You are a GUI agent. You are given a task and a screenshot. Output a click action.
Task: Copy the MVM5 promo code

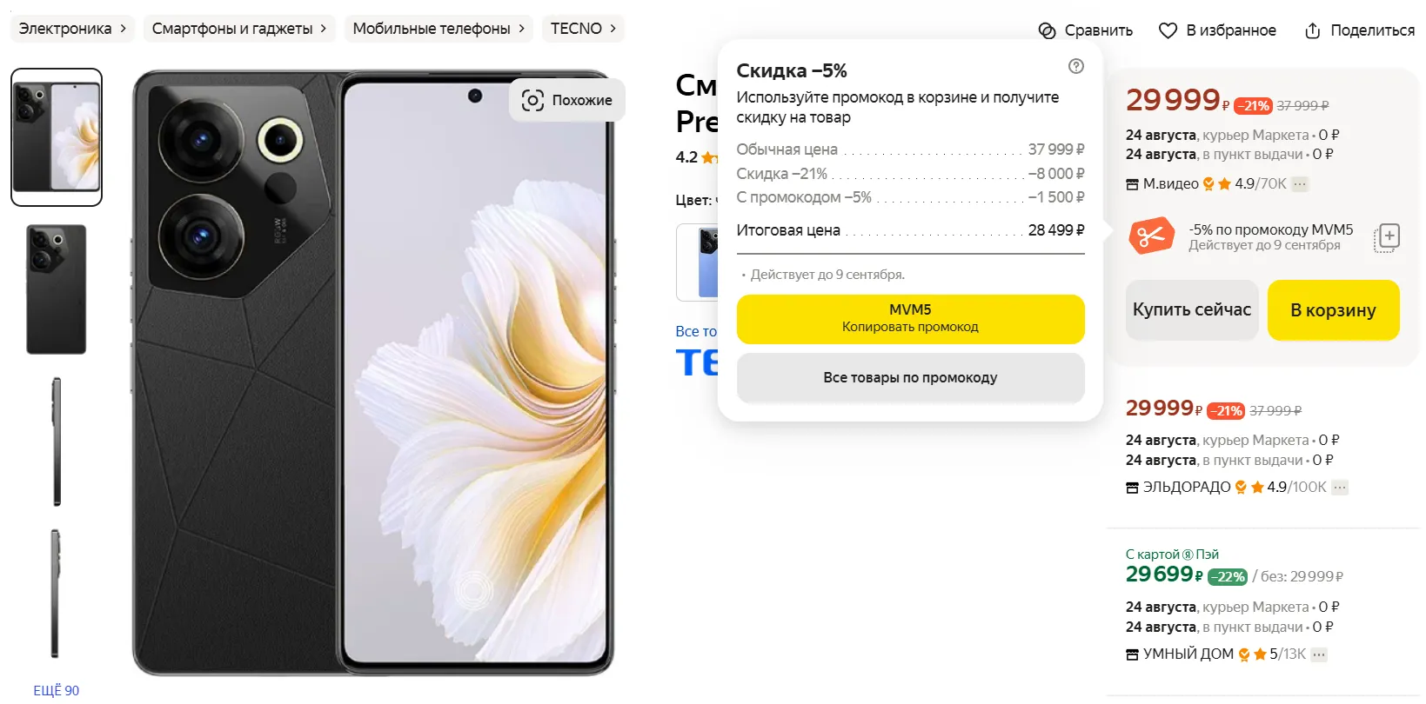[x=910, y=319]
